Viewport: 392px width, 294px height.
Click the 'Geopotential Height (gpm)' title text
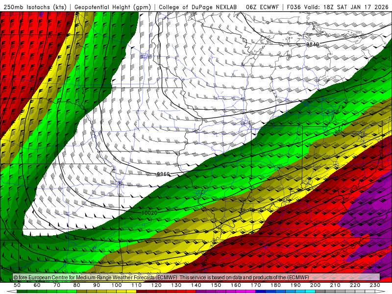113,7
